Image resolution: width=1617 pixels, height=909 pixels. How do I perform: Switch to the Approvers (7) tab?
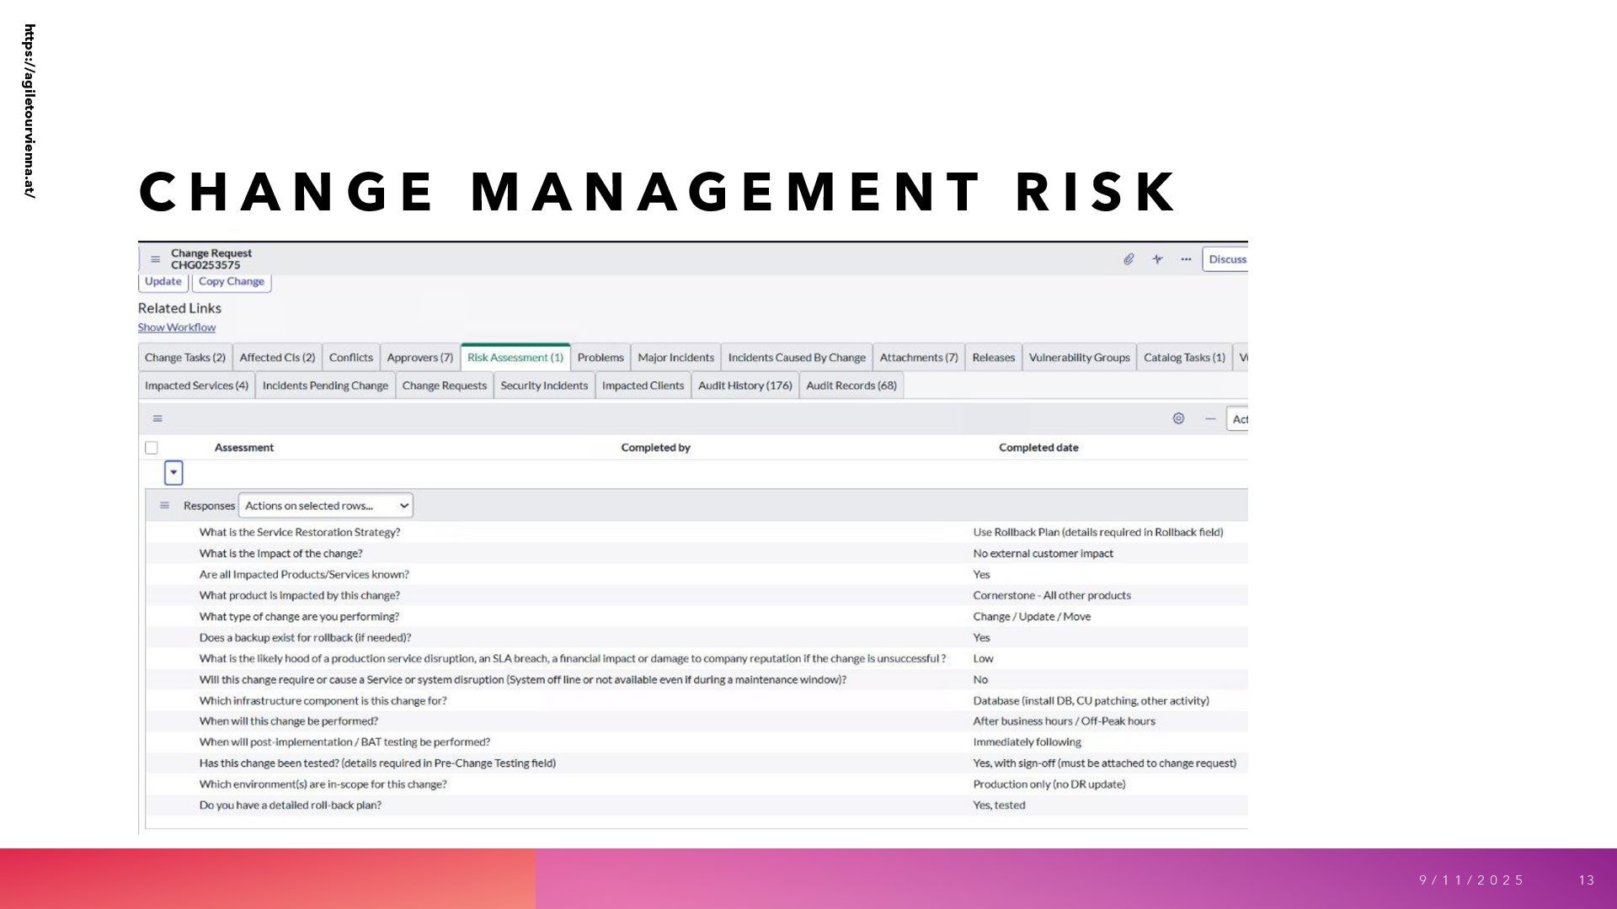point(419,358)
